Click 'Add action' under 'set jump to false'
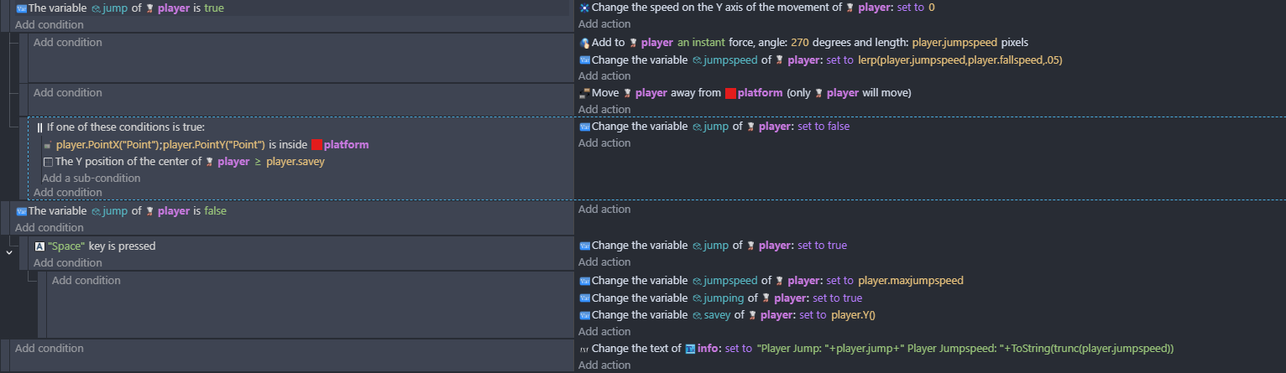The image size is (1286, 373). coord(604,143)
